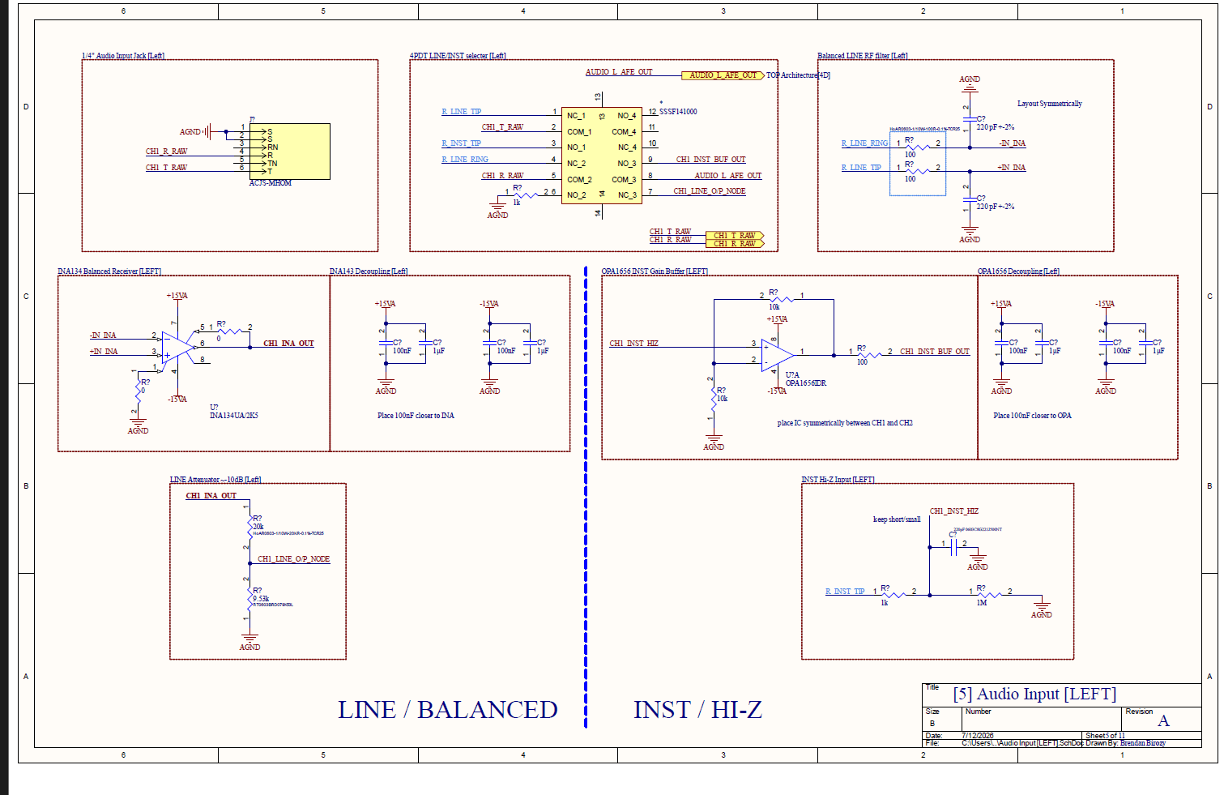The image size is (1224, 795).
Task: Select the 20k resistor in LINE Attenuator
Action: pyautogui.click(x=250, y=526)
